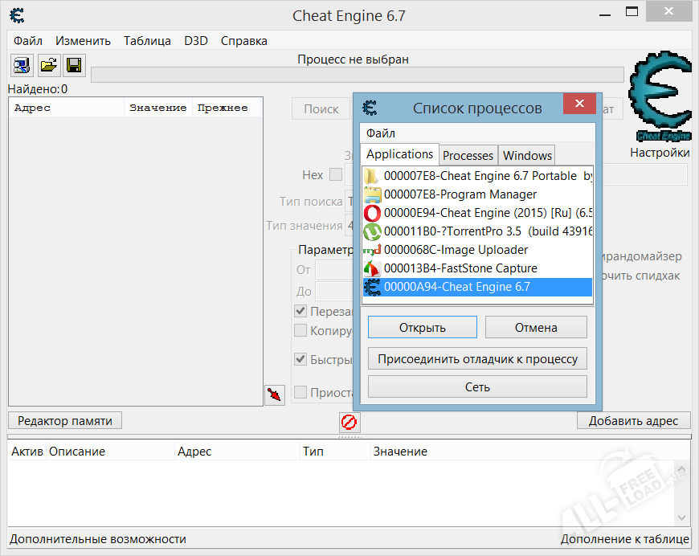This screenshot has height=556, width=699.
Task: Select the TorrentPro 3.5 process entry
Action: point(477,231)
